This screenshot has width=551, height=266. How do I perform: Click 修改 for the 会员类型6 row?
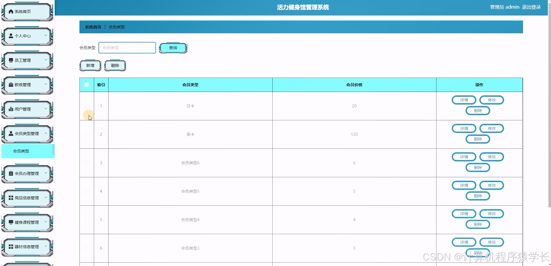pyautogui.click(x=492, y=157)
